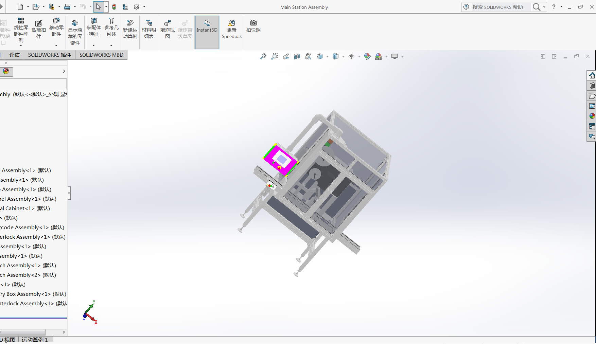Expand the dropdown under 移动零部件
596x344 pixels.
pos(56,46)
